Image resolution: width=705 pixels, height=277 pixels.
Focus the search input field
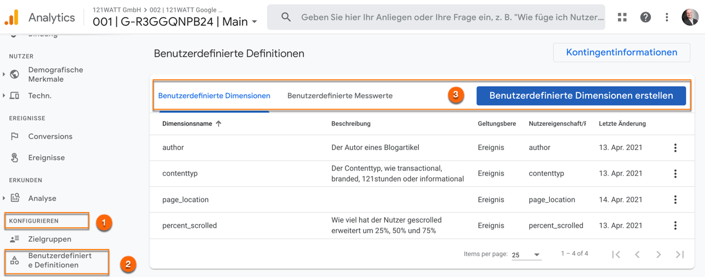pos(436,18)
